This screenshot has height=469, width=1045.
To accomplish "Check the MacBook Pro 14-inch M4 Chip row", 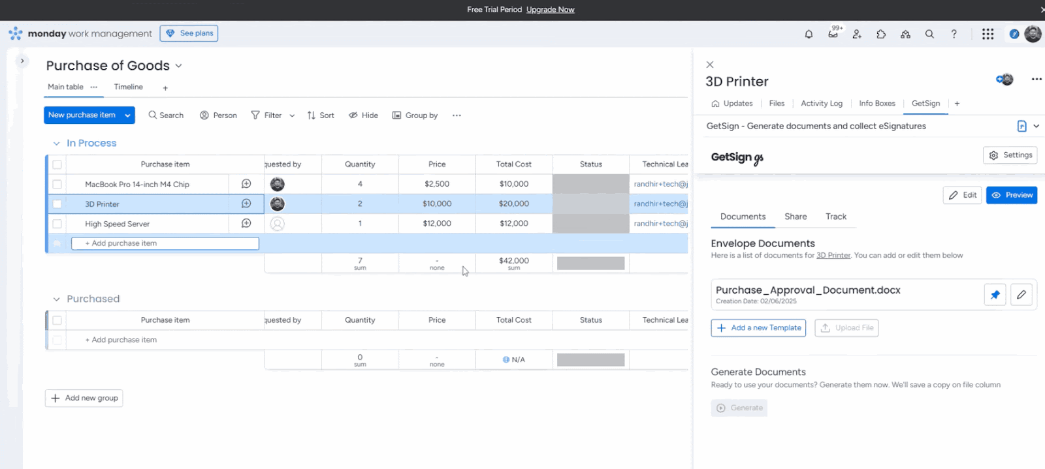I will [57, 185].
